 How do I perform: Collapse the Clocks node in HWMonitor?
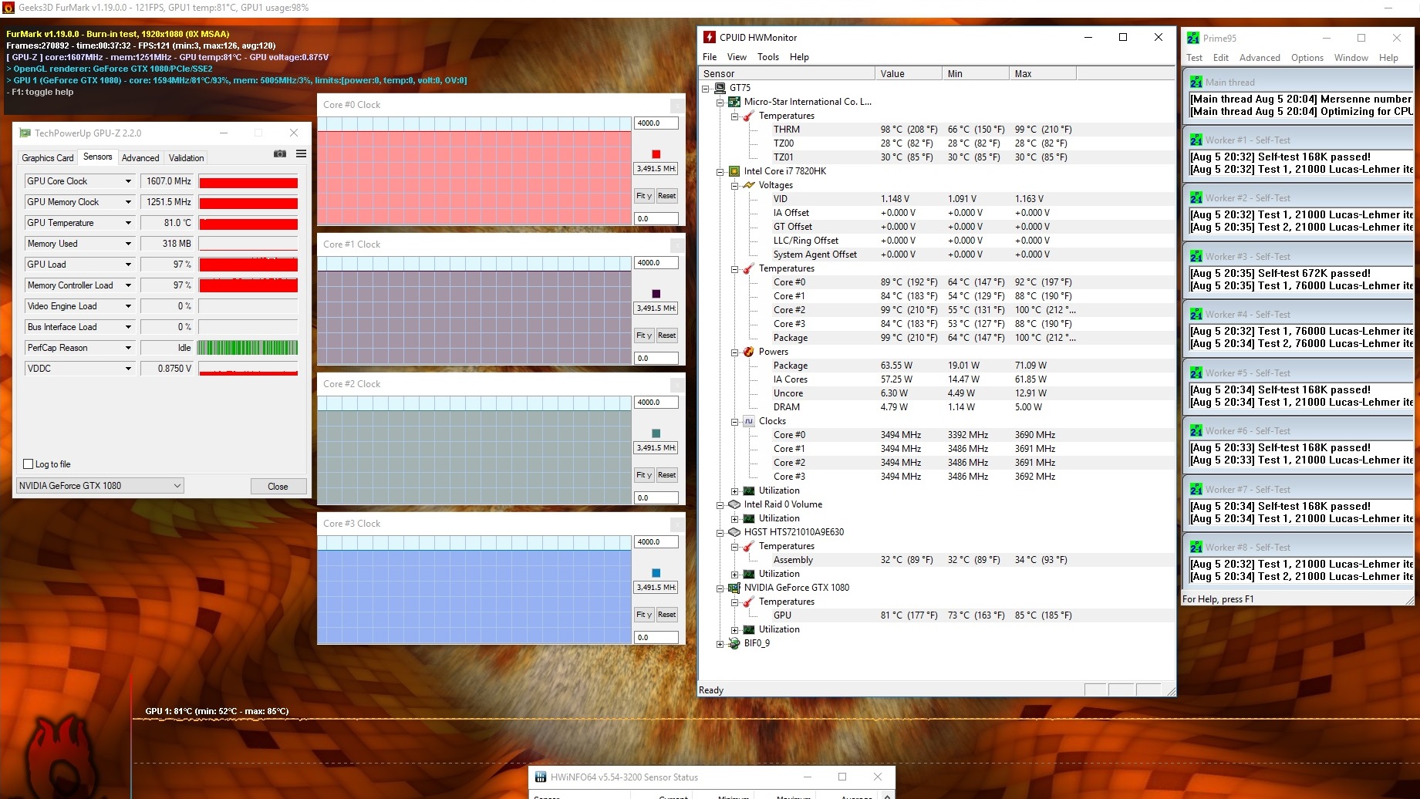pos(735,422)
